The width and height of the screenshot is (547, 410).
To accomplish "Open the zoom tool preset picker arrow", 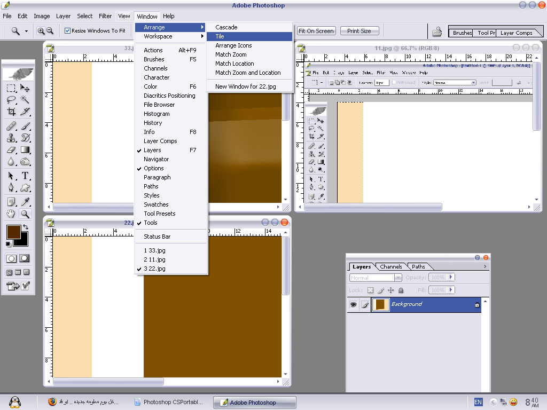I will [26, 31].
